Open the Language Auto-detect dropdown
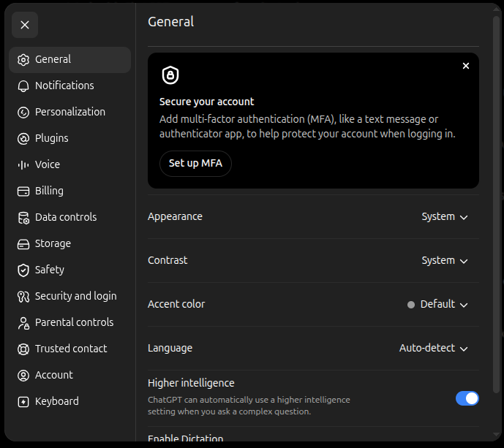The image size is (504, 448). tap(433, 348)
